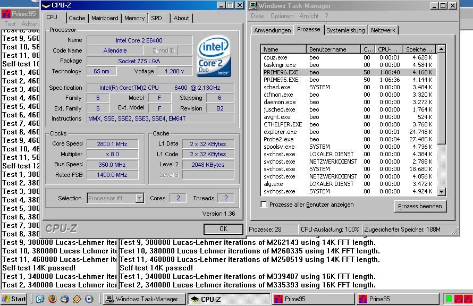Screen dimensions: 473x306
Task: Switch to the Anwendungen tab
Action: click(273, 30)
